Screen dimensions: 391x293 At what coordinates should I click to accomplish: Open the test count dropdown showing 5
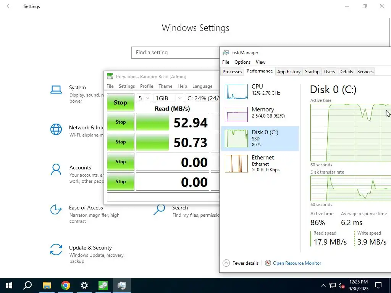(x=144, y=98)
